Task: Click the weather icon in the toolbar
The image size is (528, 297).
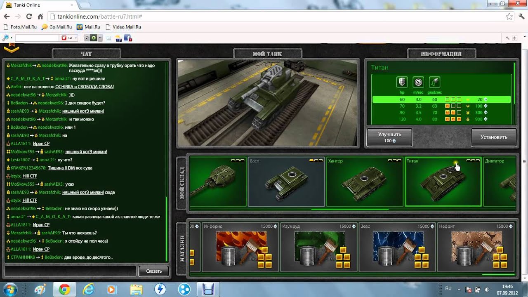Action: click(119, 38)
